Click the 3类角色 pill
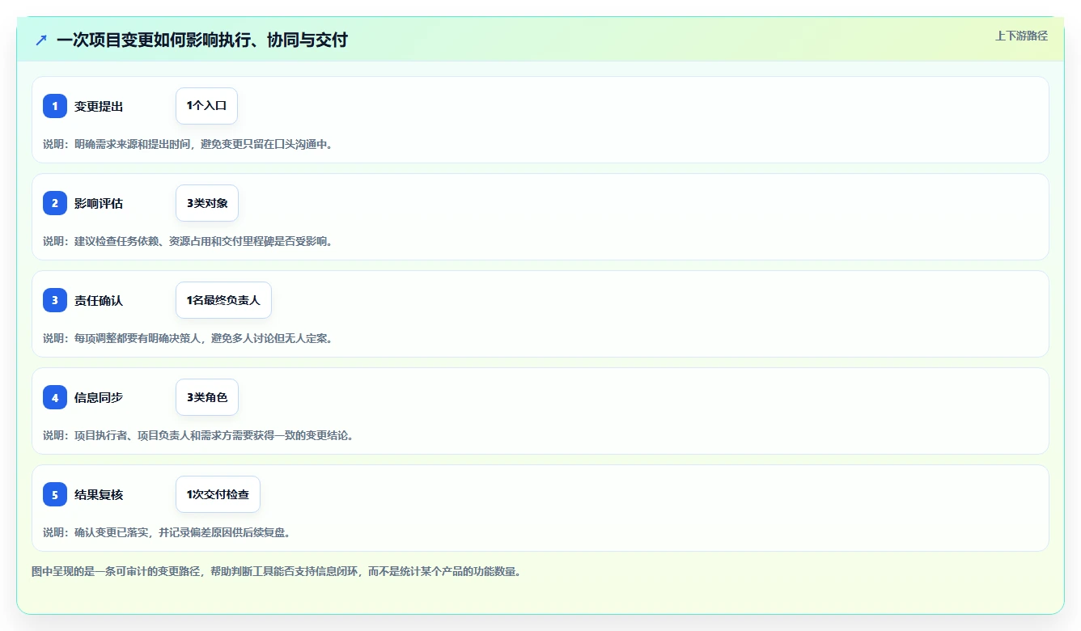Viewport: 1081px width, 631px height. click(x=207, y=397)
